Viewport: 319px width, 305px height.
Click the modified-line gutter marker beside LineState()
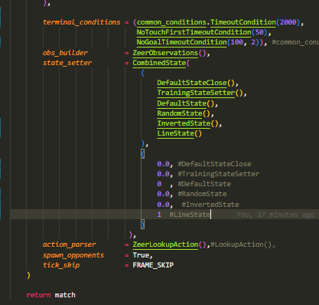(x=1, y=128)
